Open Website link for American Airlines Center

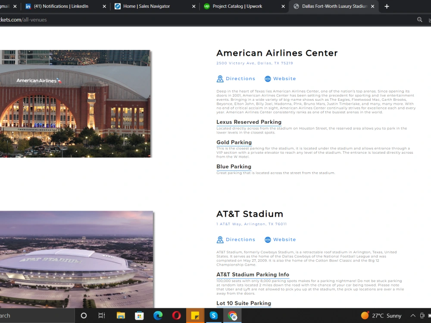(x=284, y=78)
